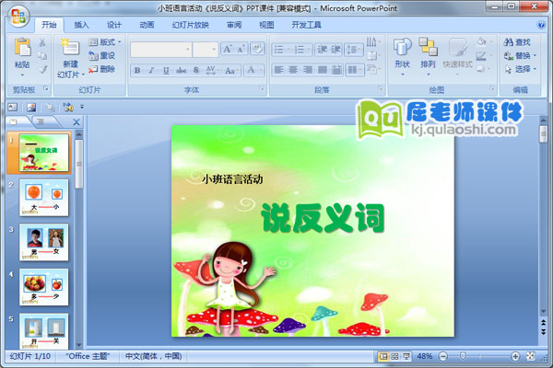Switch to the 幻灯片放映 tab
This screenshot has height=368, width=553.
pyautogui.click(x=191, y=25)
